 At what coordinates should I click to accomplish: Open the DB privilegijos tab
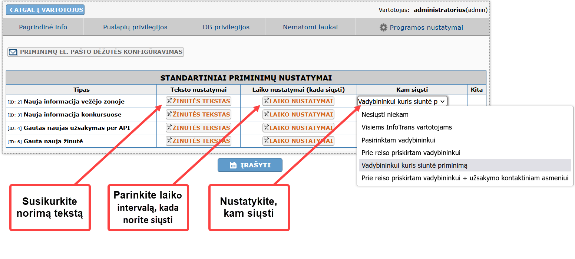(x=226, y=27)
